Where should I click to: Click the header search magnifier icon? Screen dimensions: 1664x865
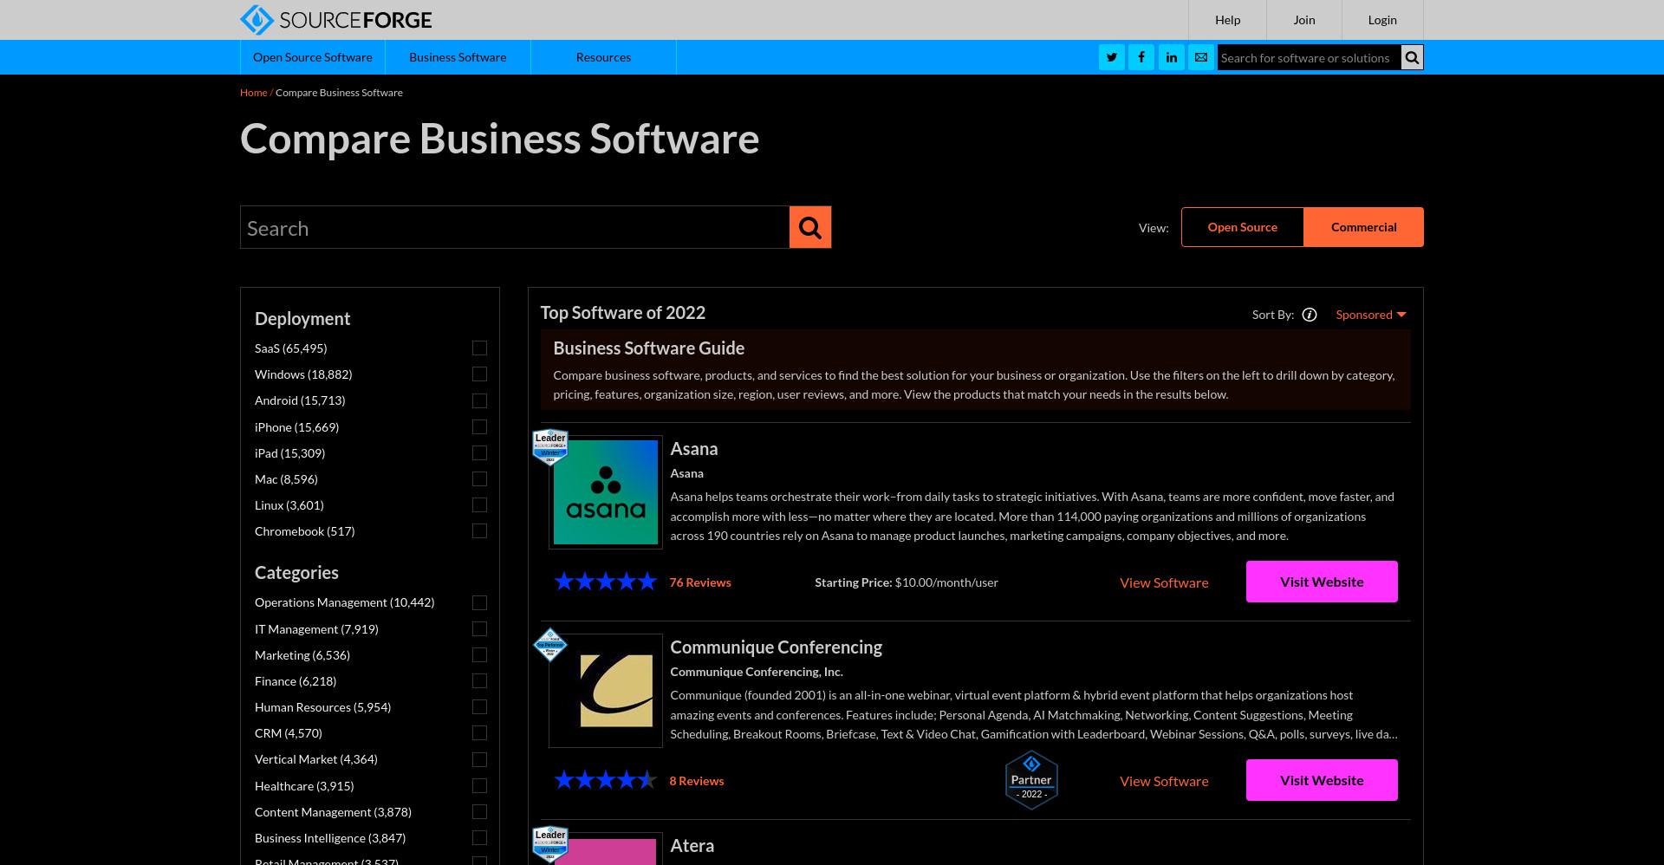[1412, 57]
